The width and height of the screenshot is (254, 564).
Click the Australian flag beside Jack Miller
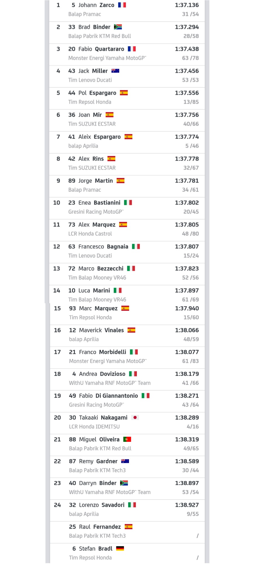pos(115,71)
